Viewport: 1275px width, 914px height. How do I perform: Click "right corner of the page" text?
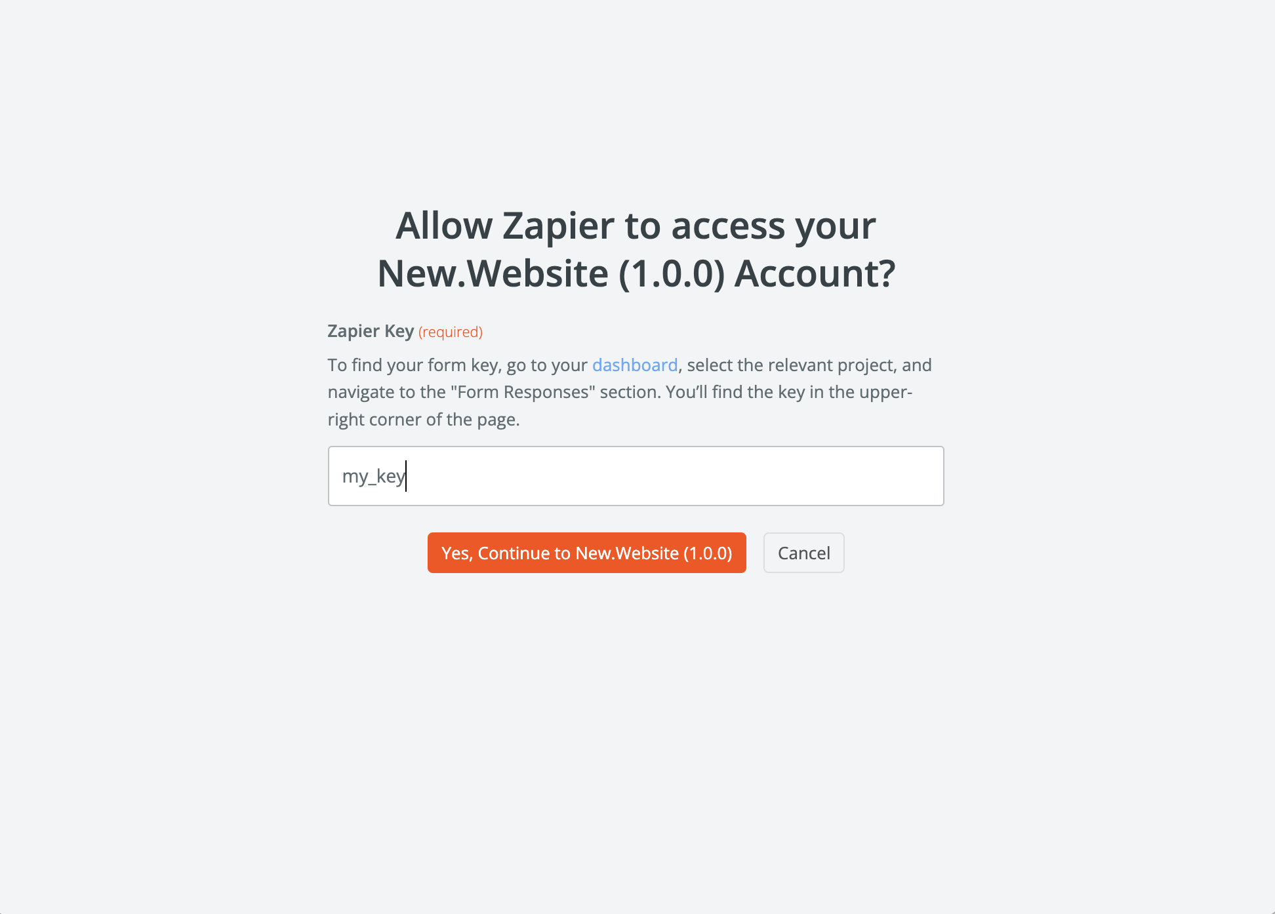click(x=424, y=420)
